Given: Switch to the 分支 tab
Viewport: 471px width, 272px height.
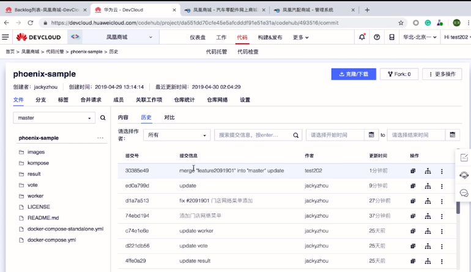Looking at the screenshot, I should pyautogui.click(x=40, y=100).
